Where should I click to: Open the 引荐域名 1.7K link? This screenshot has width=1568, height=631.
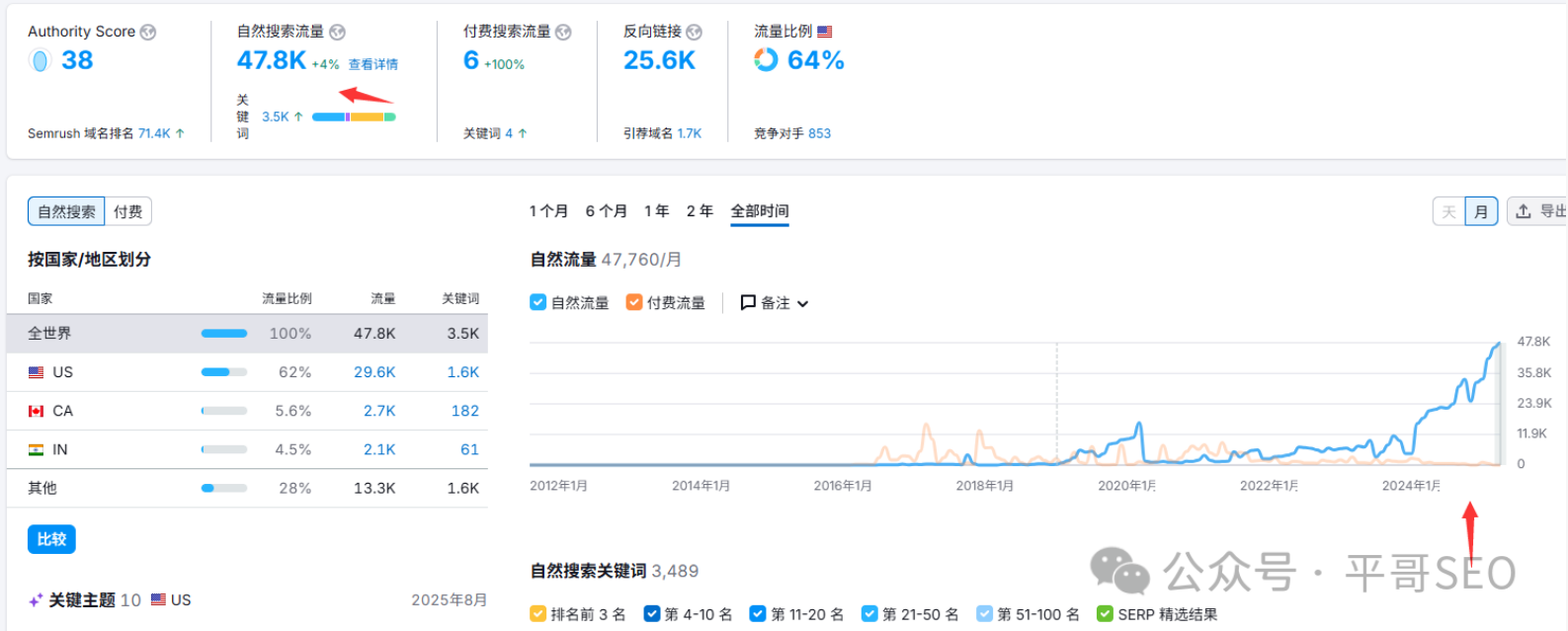point(689,133)
